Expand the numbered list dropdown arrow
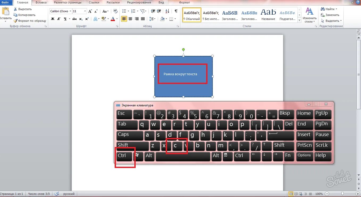This screenshot has height=197, width=361. [137, 11]
